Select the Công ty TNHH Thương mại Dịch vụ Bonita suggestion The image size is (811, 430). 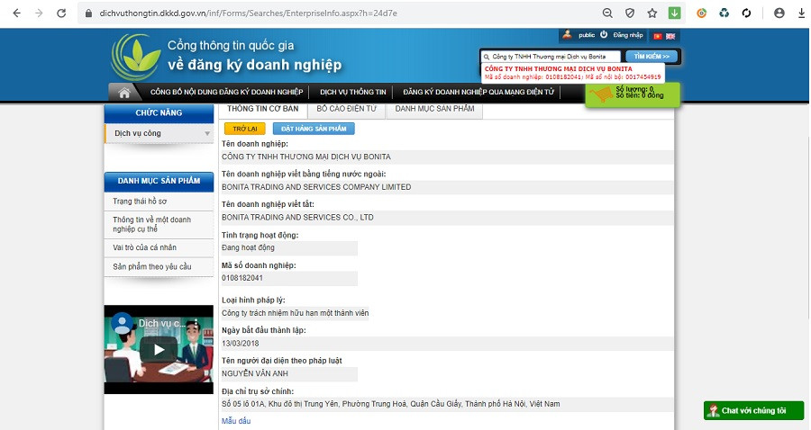click(x=572, y=73)
